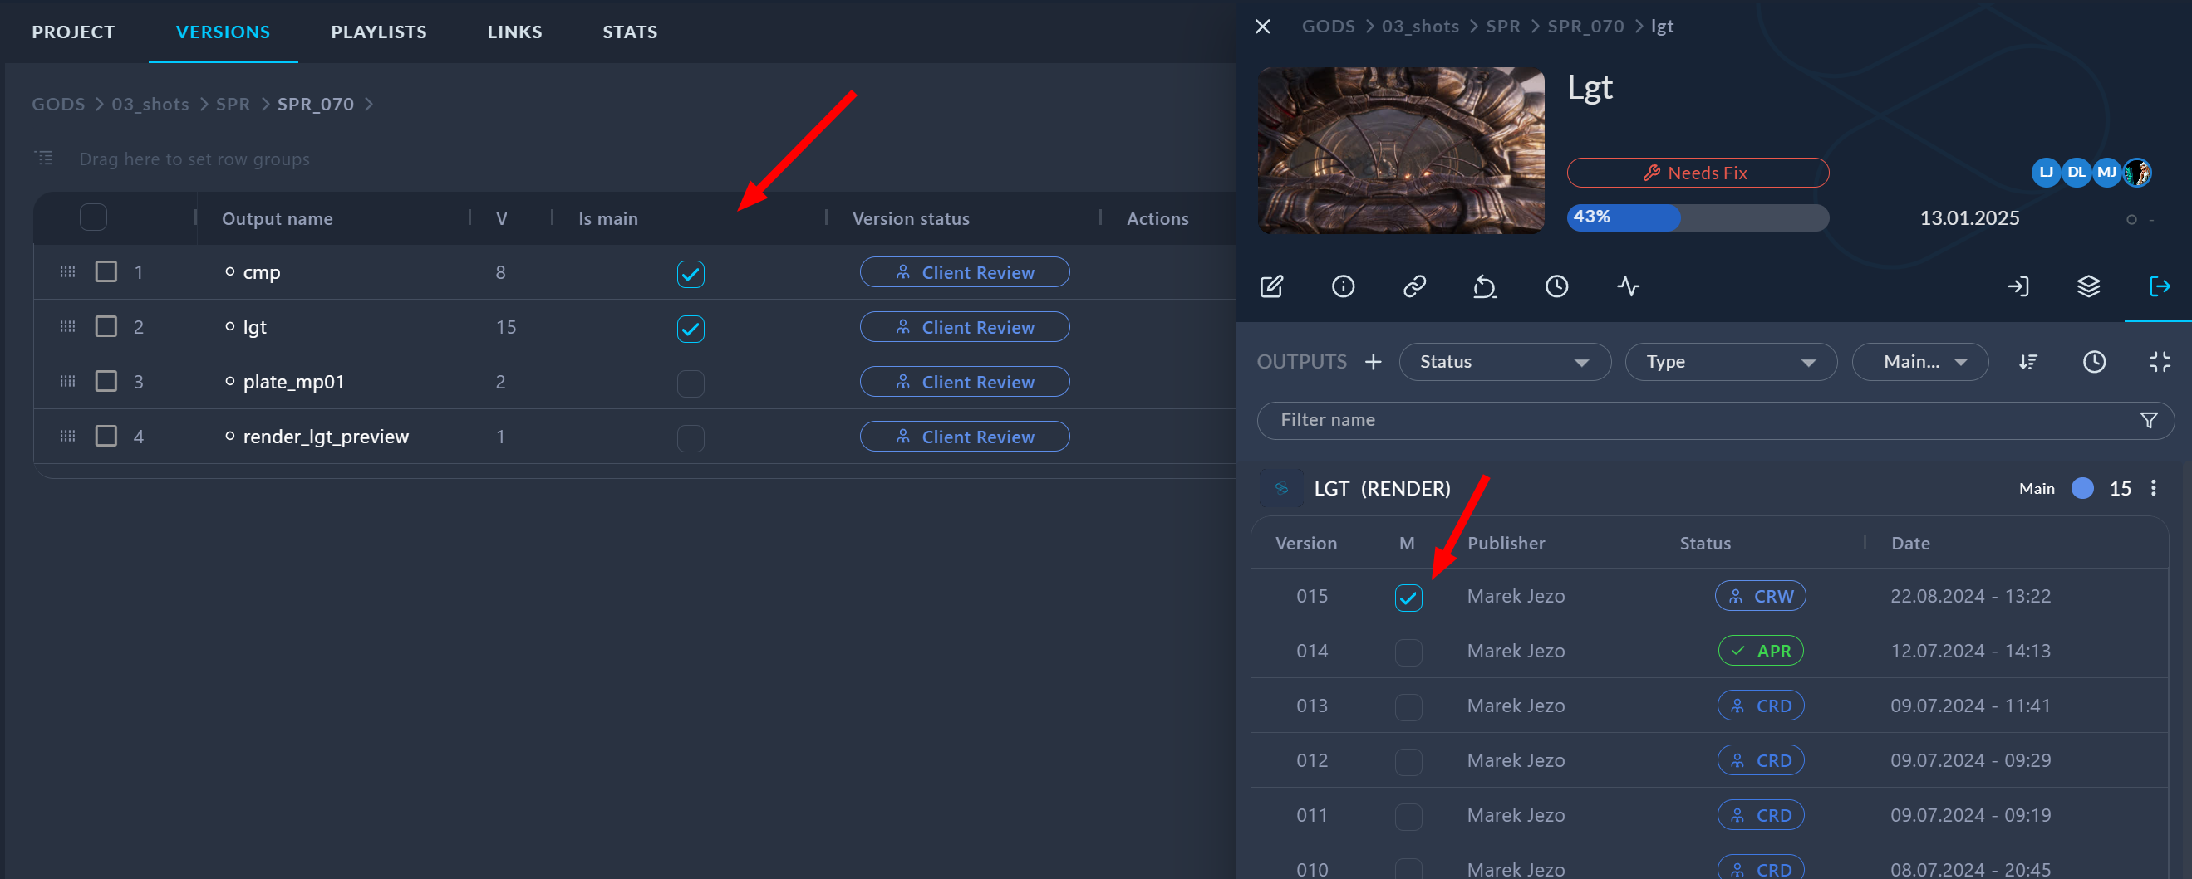Go to SPR_070 in panel breadcrumb
The height and width of the screenshot is (879, 2192).
(1585, 27)
